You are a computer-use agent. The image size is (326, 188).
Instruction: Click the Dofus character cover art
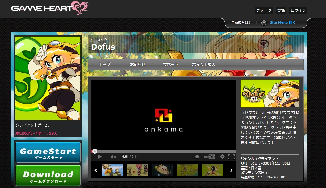tap(48, 78)
